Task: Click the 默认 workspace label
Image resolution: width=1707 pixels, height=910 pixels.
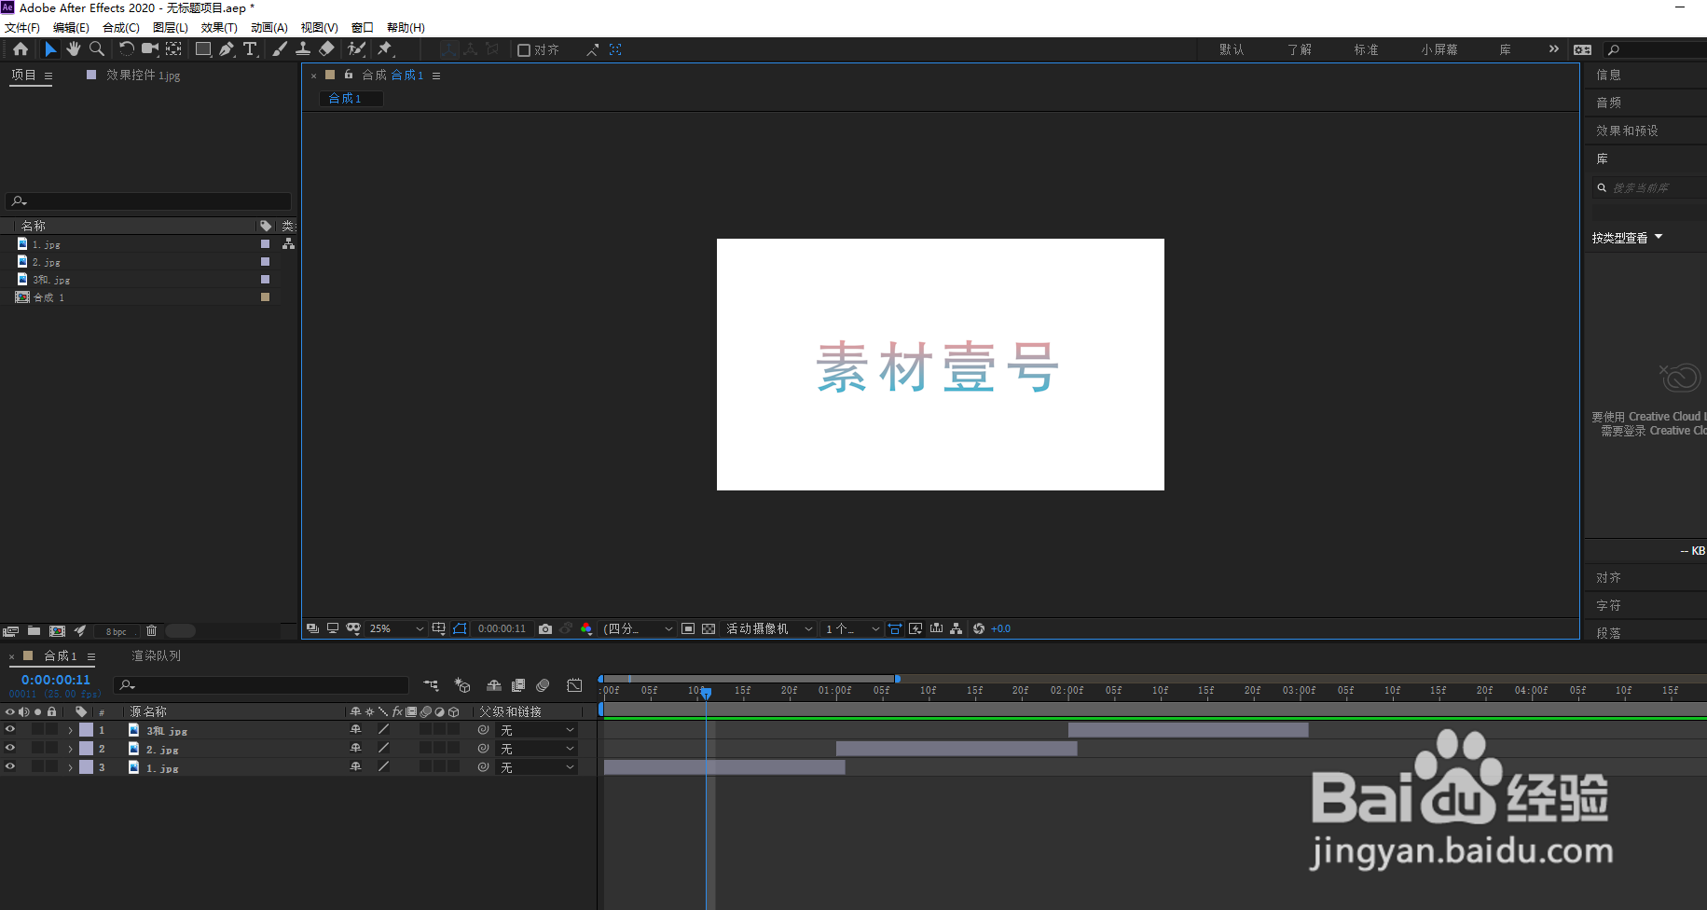Action: point(1231,49)
